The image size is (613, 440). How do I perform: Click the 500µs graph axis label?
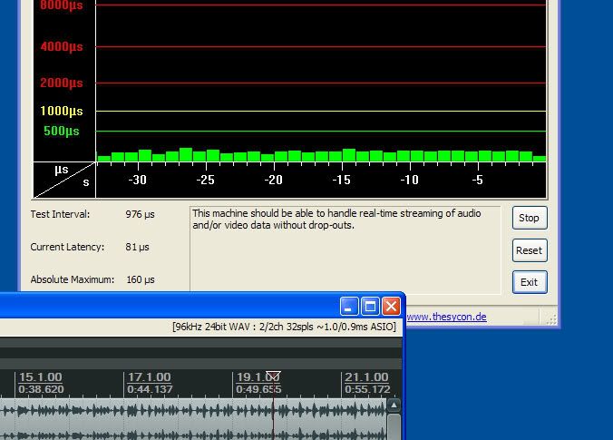(x=62, y=131)
